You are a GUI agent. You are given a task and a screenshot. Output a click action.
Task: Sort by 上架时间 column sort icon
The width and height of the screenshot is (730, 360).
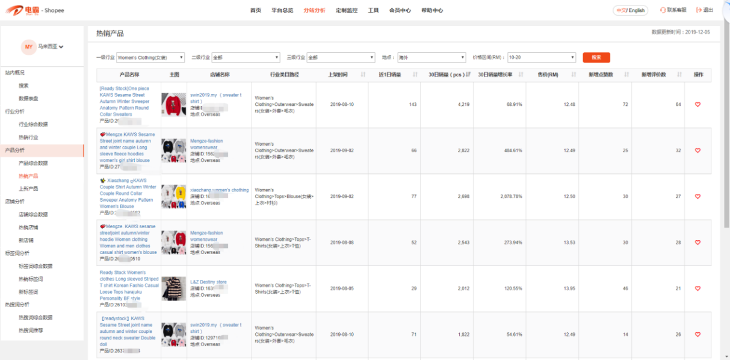pyautogui.click(x=363, y=75)
